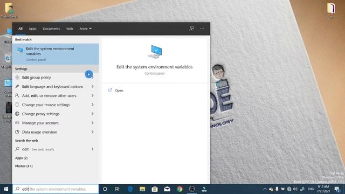Click the taskbar search input box
This screenshot has height=194, width=345.
pyautogui.click(x=56, y=189)
